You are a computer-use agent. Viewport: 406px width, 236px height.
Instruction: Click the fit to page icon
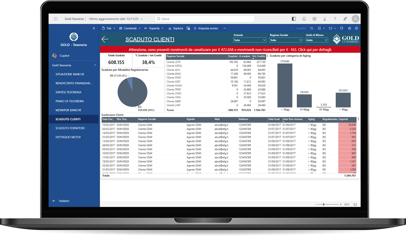[355, 205]
